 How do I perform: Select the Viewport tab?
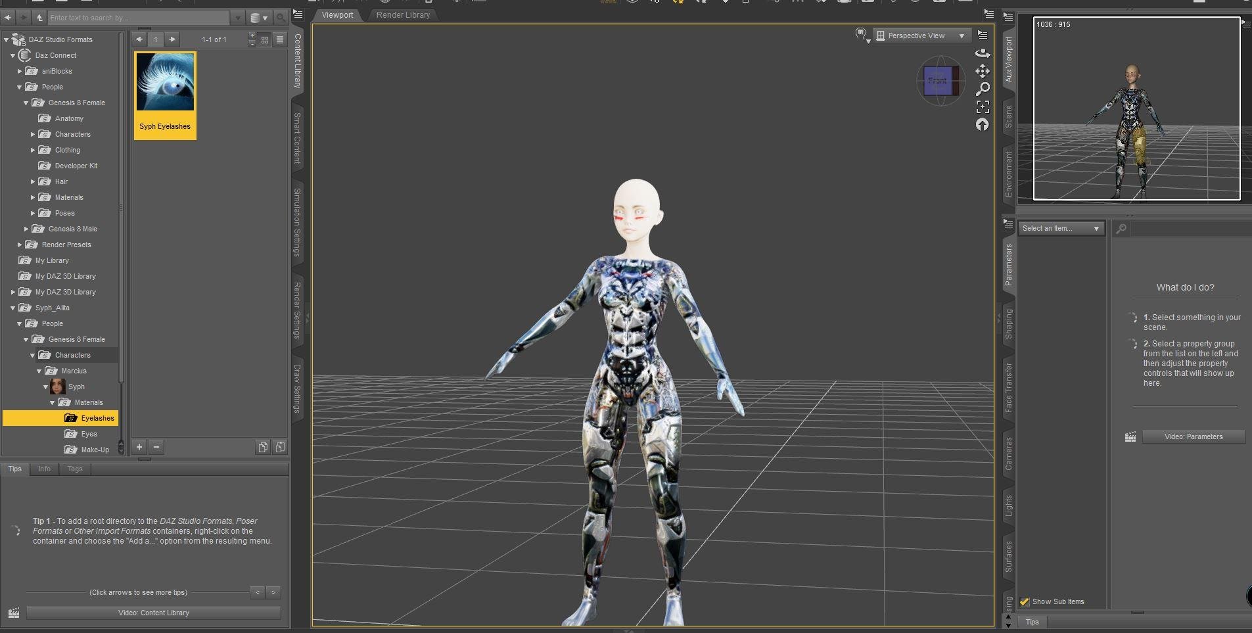tap(337, 15)
